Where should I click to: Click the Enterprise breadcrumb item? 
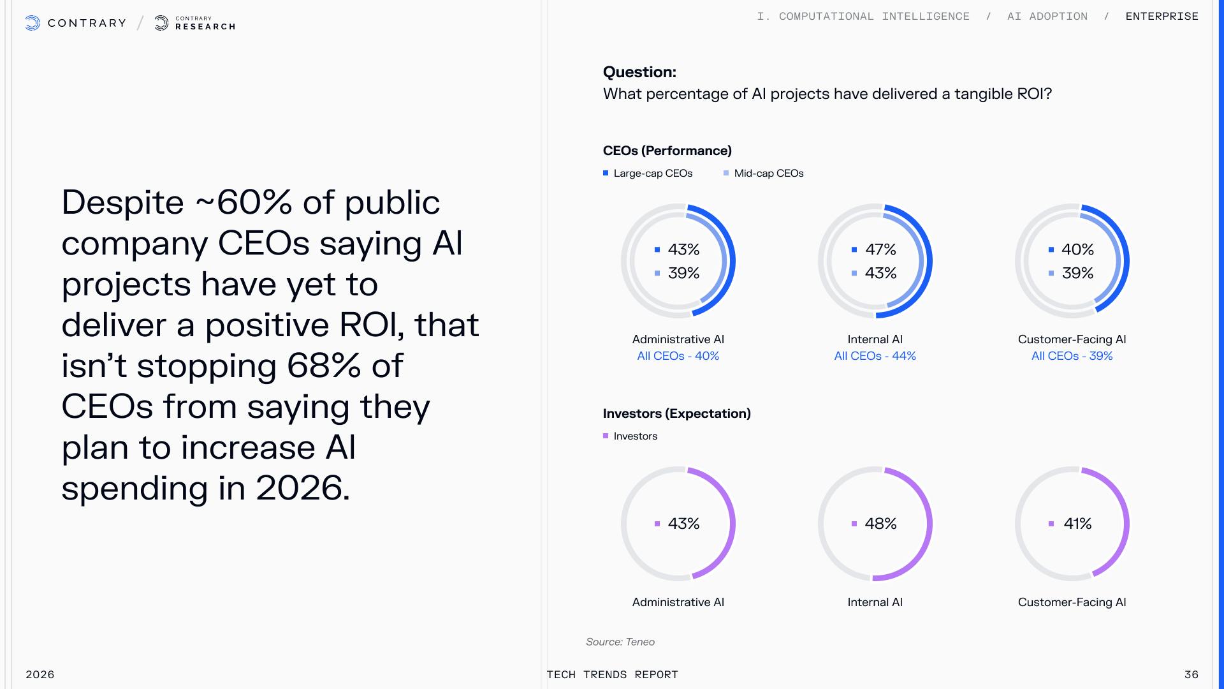[1162, 17]
